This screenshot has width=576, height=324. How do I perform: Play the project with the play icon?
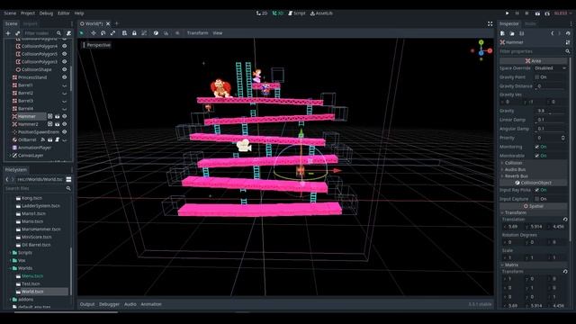(508, 13)
